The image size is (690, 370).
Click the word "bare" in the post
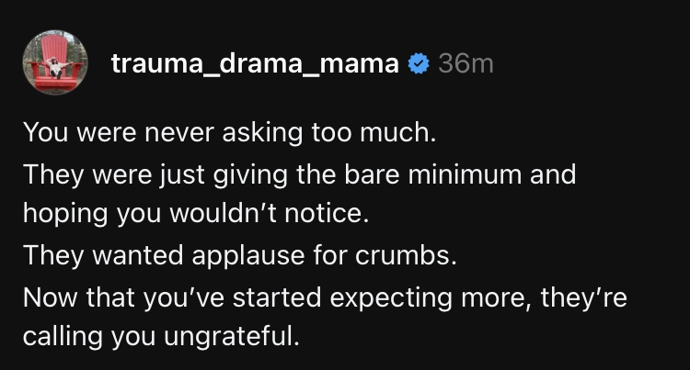coord(372,174)
